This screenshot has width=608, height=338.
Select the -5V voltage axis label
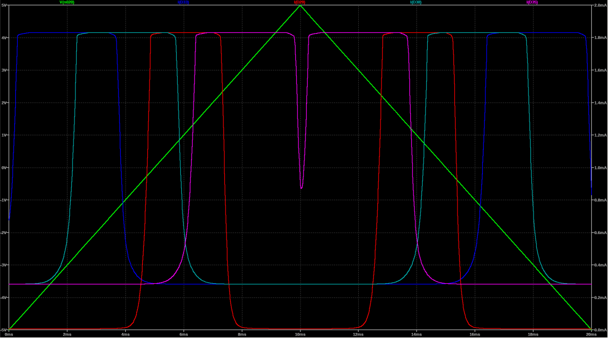click(x=4, y=329)
